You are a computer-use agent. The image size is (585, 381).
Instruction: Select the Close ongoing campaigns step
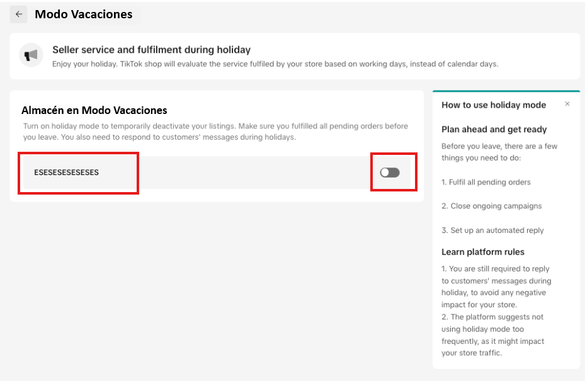pos(491,206)
